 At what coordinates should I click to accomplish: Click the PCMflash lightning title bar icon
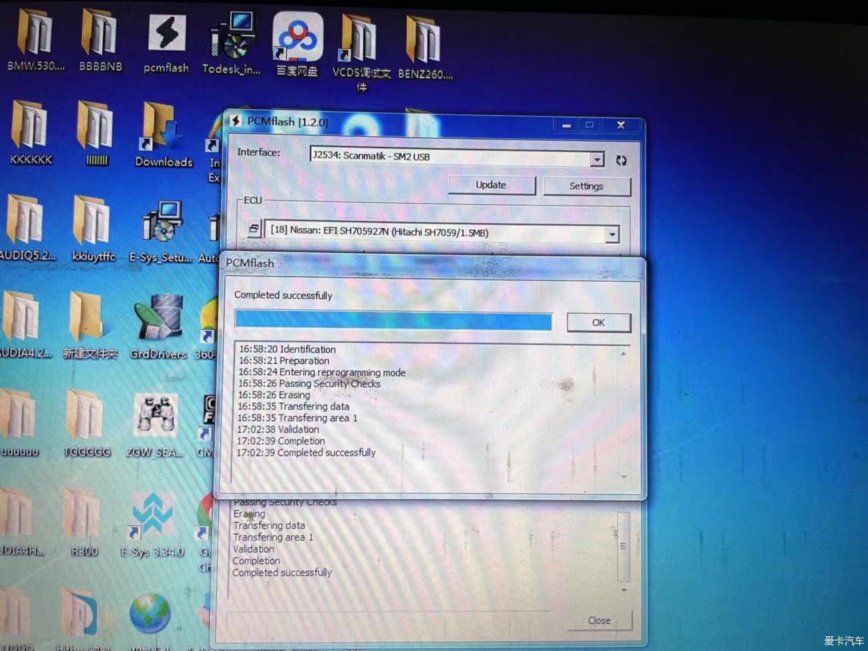coord(236,121)
